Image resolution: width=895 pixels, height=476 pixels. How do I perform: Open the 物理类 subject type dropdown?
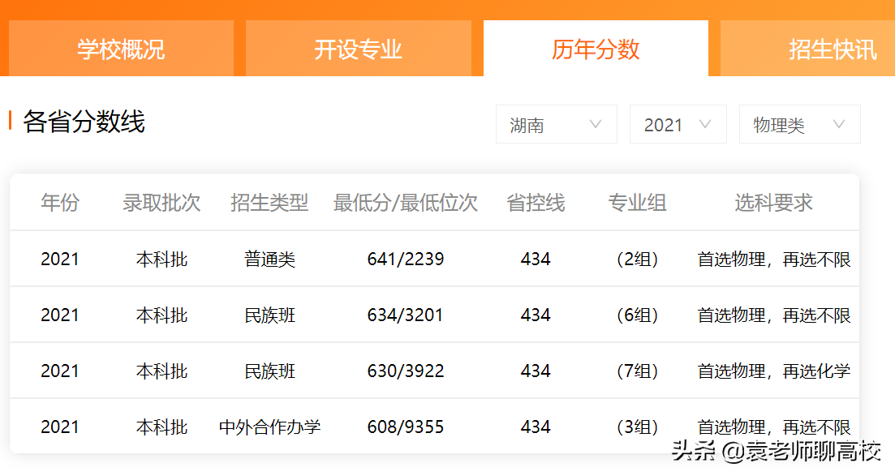click(799, 124)
